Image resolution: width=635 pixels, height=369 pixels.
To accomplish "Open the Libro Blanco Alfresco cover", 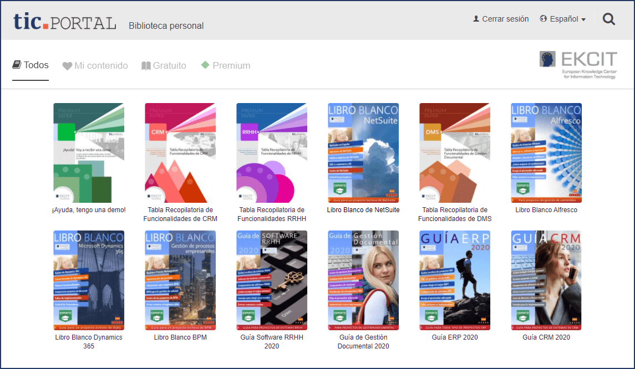I will click(x=546, y=153).
